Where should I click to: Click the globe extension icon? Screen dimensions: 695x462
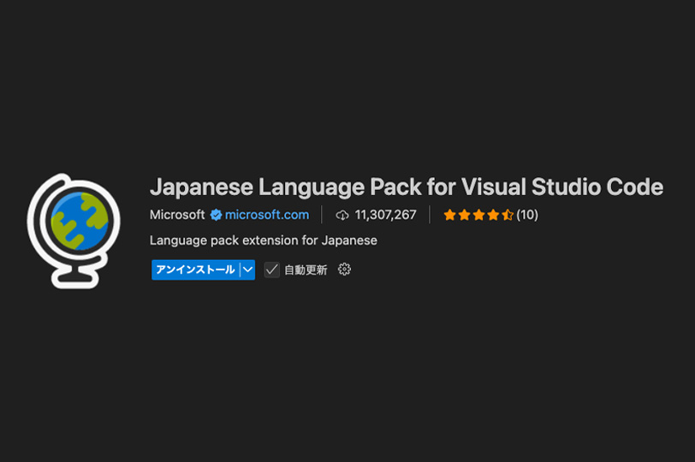[x=74, y=231]
